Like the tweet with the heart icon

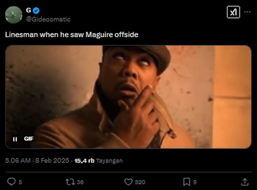point(128,182)
